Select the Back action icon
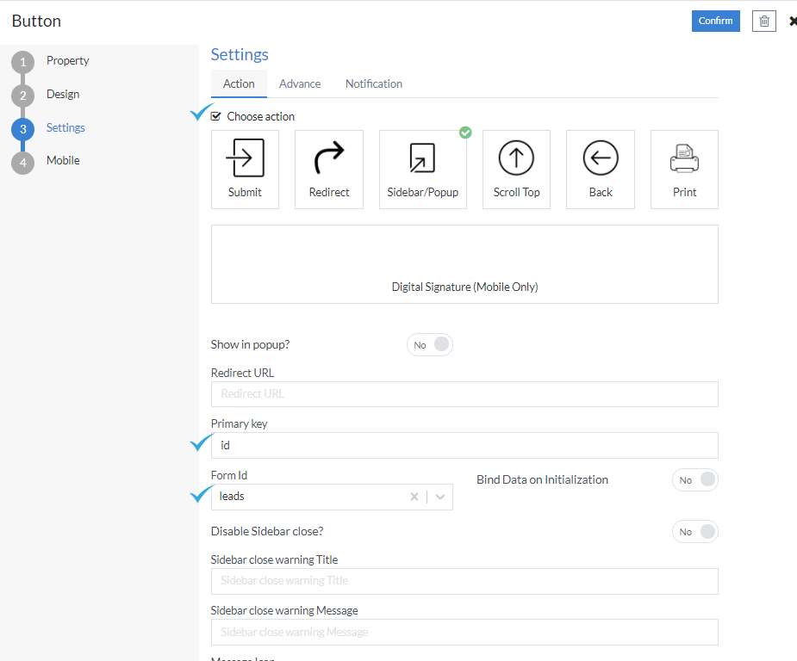This screenshot has width=797, height=661. tap(600, 169)
